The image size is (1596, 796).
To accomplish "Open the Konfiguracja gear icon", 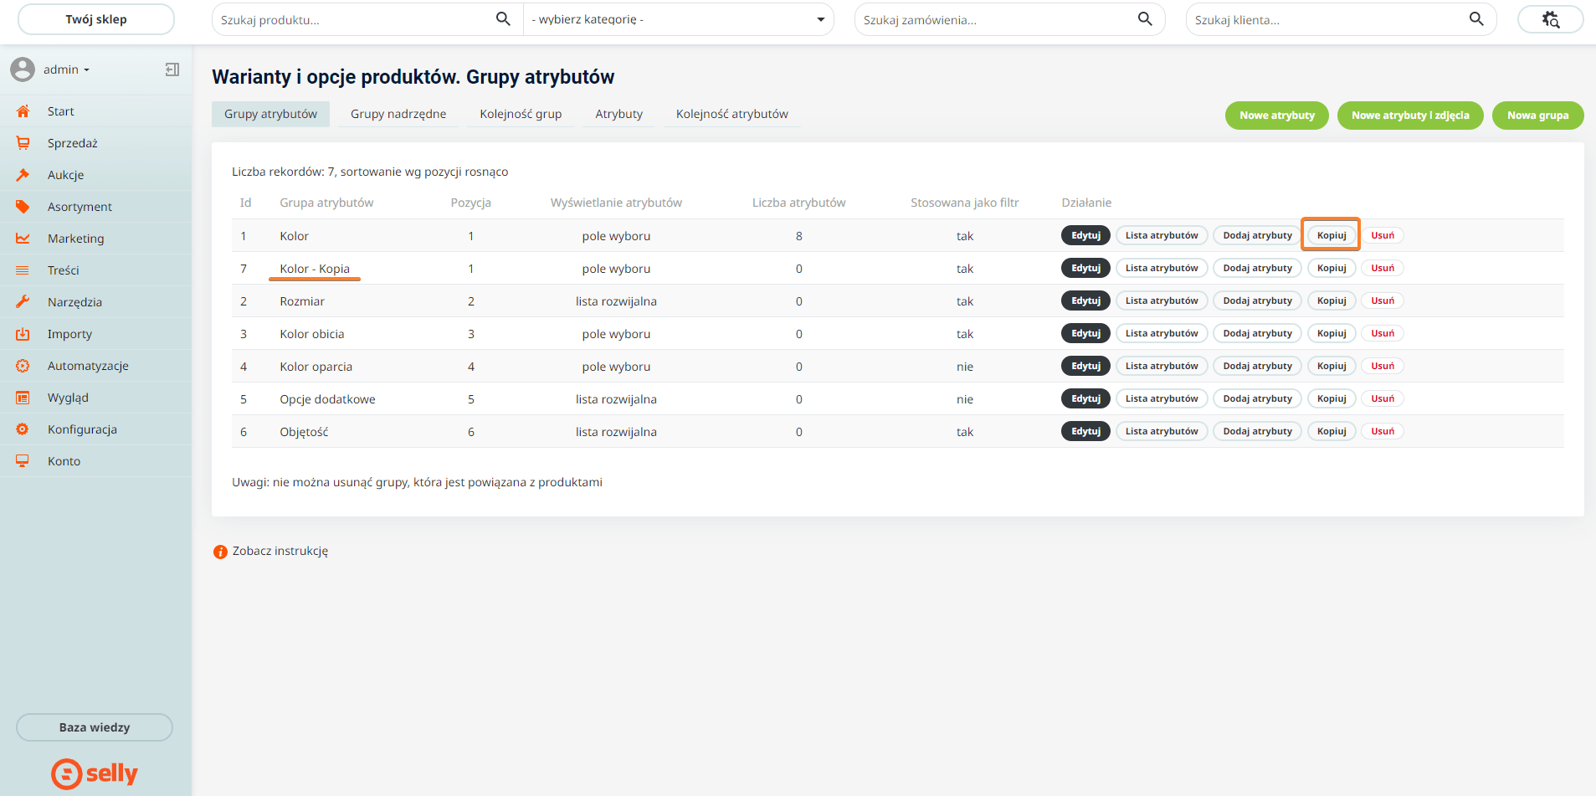I will (23, 429).
